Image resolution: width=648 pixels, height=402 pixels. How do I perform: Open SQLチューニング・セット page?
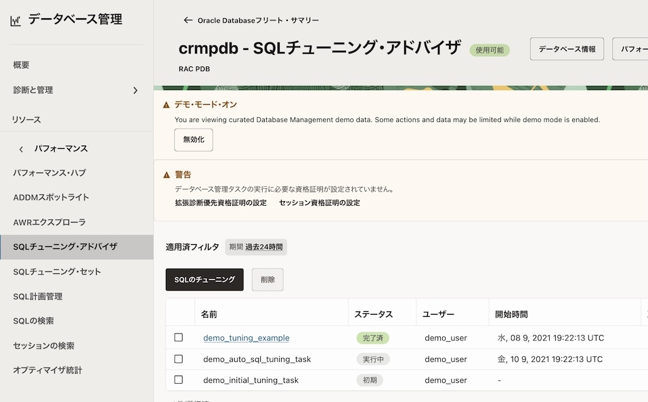pos(57,271)
